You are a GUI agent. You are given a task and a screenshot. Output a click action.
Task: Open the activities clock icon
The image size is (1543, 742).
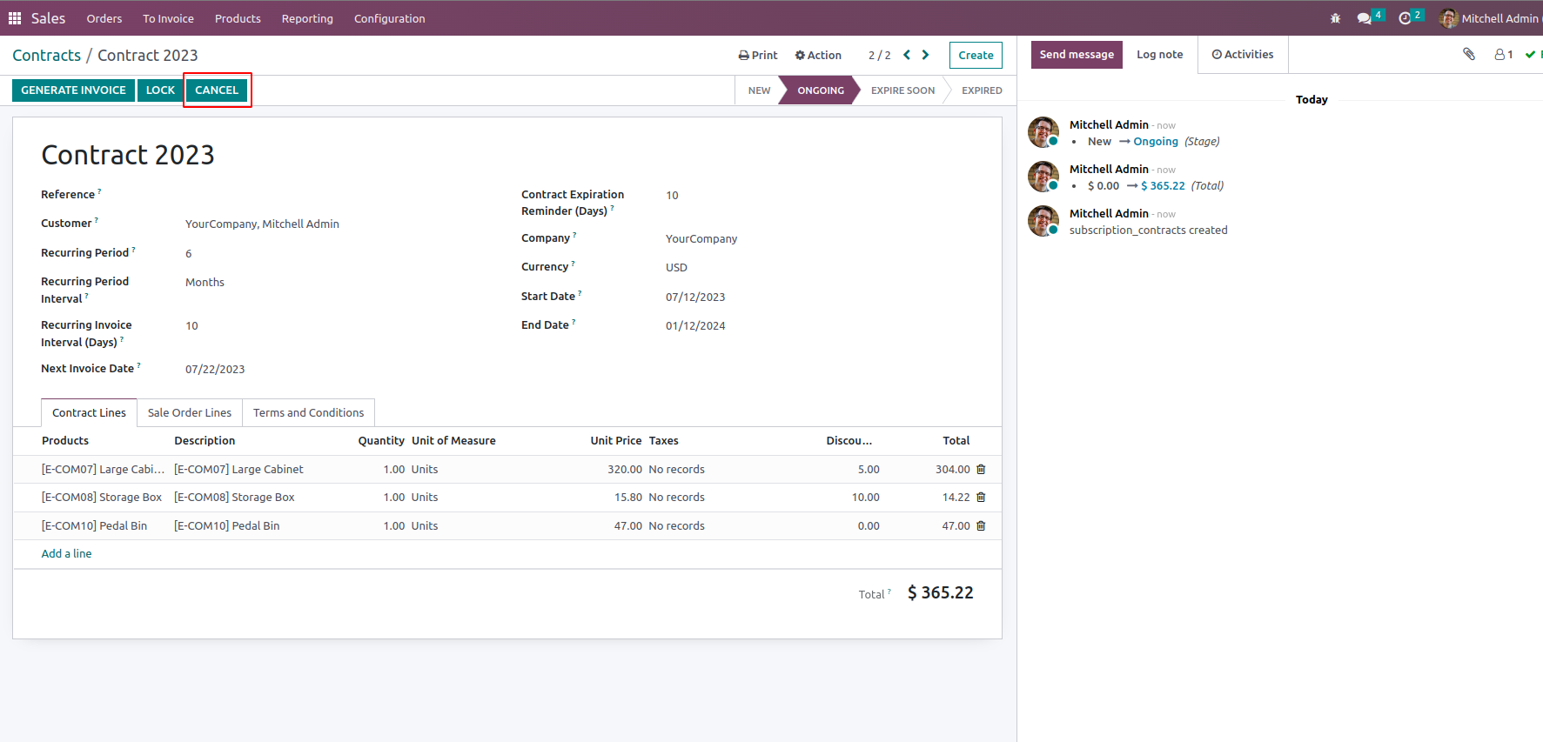pyautogui.click(x=1405, y=18)
